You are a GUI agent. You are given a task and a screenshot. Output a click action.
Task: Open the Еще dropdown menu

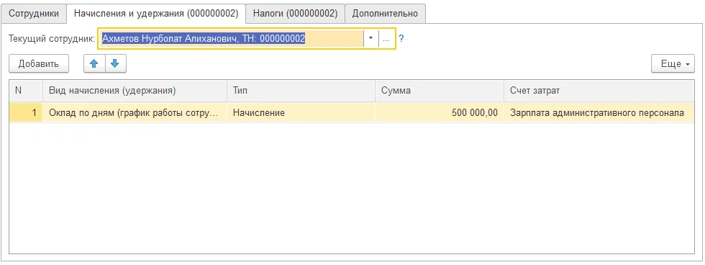[x=673, y=64]
